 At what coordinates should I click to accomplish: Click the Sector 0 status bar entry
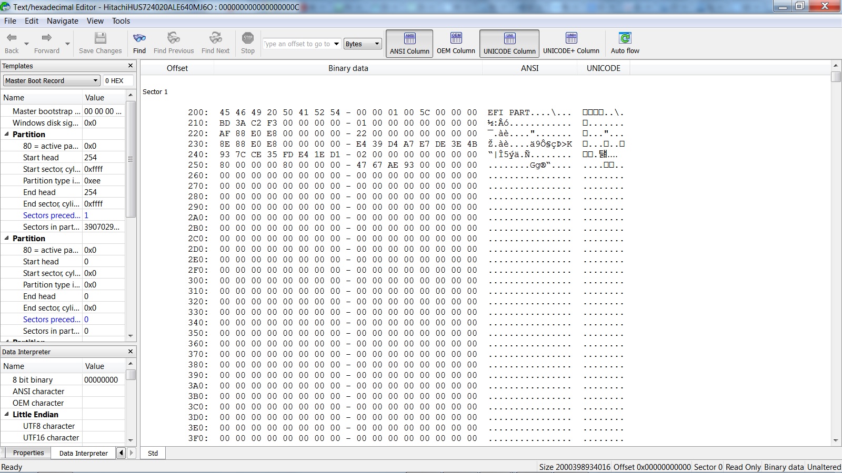(x=708, y=467)
